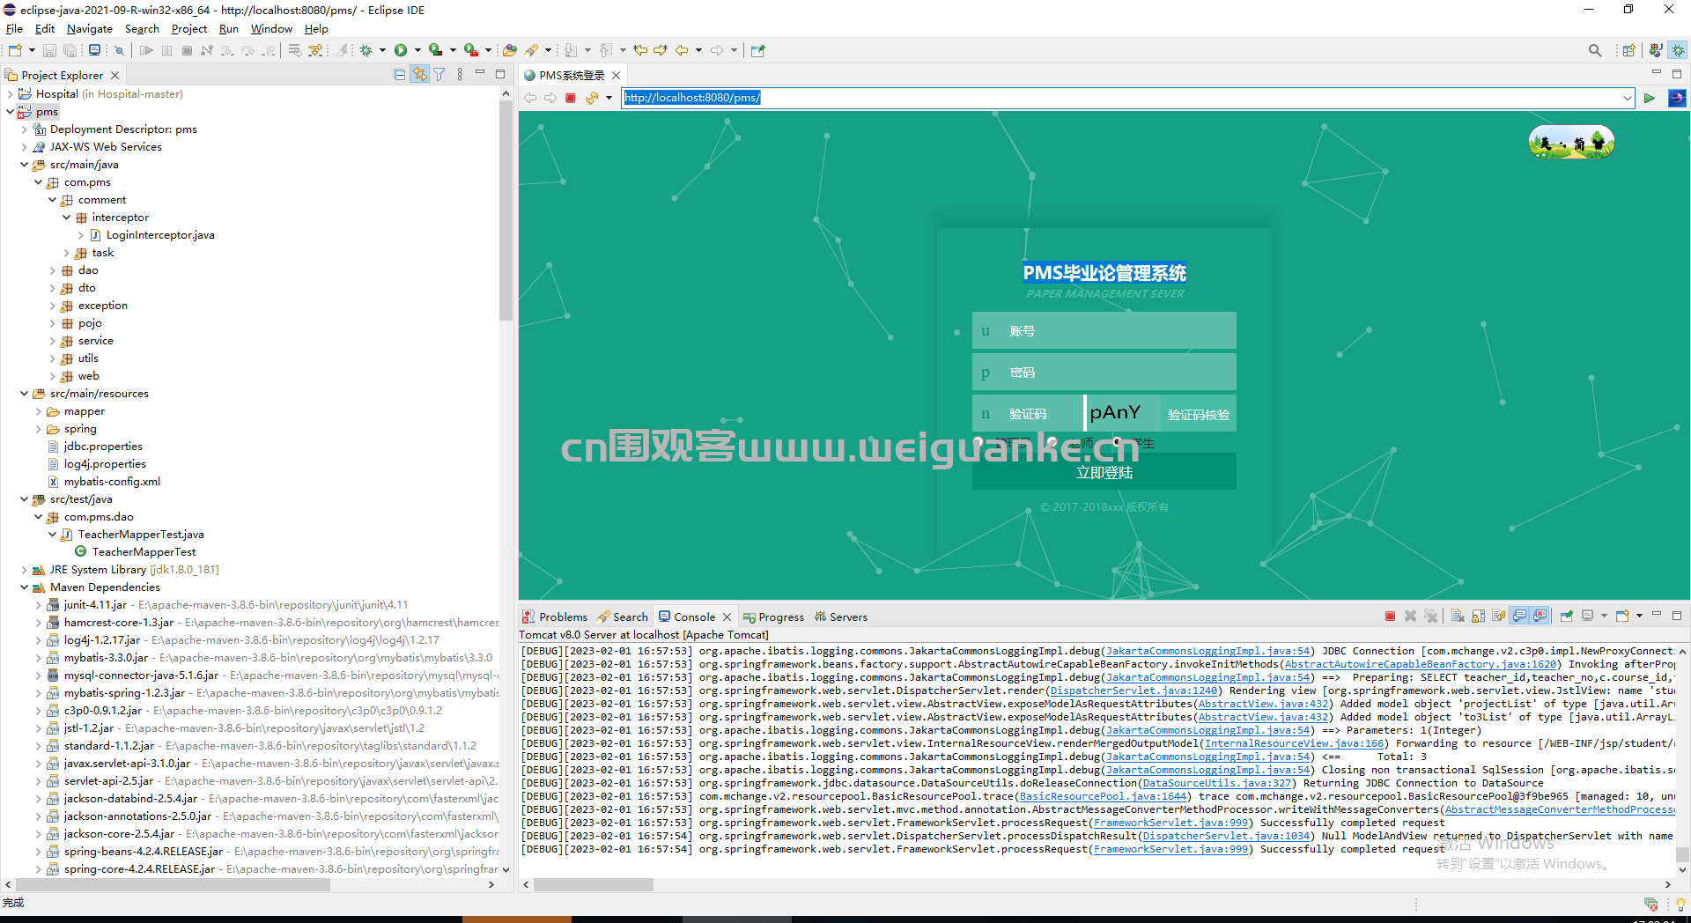Image resolution: width=1691 pixels, height=923 pixels.
Task: Click the 账号 account input field
Action: [x=1104, y=330]
